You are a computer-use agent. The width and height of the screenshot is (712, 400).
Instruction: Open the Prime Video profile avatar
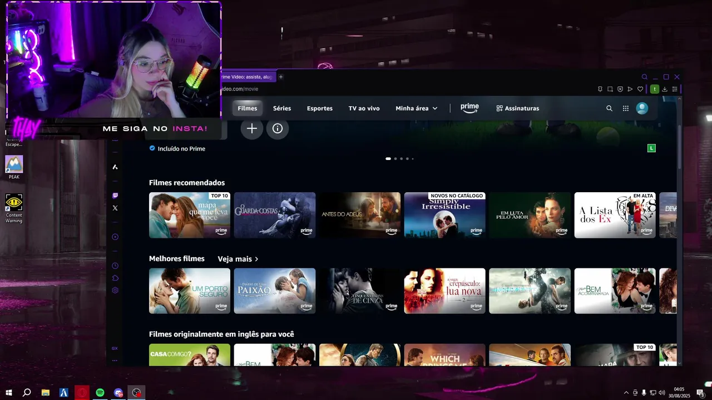pos(642,108)
